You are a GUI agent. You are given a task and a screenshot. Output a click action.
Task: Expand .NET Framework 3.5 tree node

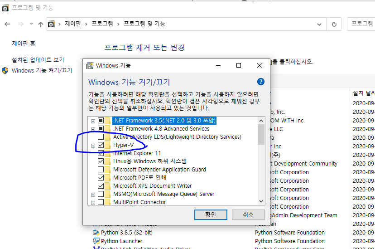tap(93, 121)
